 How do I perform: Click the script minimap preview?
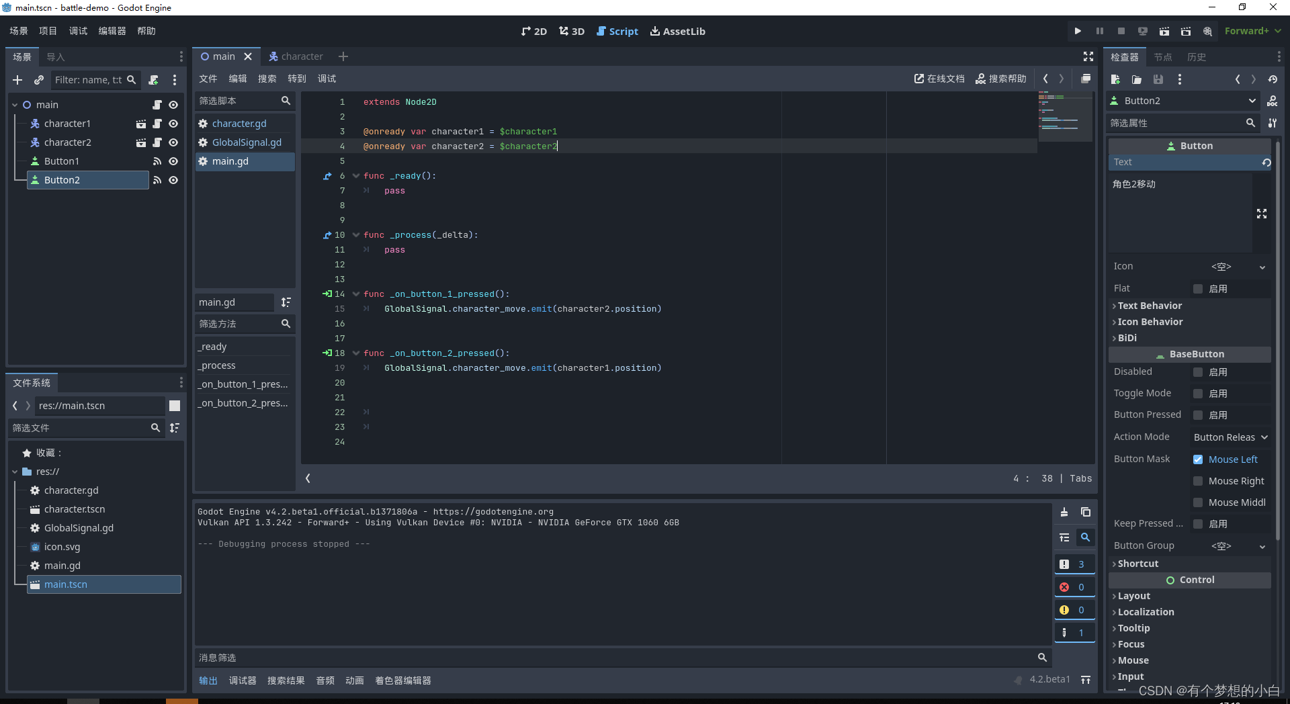click(1066, 117)
